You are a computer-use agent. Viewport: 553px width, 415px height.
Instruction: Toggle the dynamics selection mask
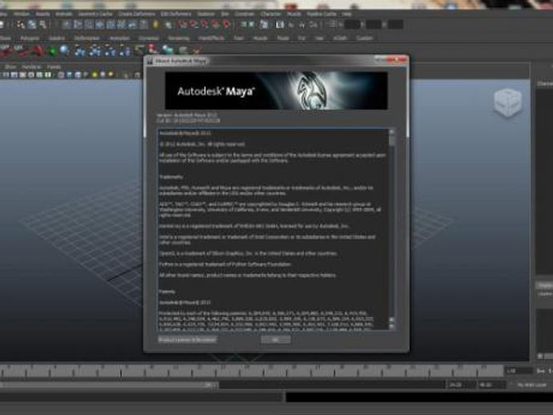[x=122, y=24]
